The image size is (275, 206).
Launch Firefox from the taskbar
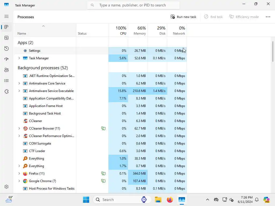tap(170, 200)
